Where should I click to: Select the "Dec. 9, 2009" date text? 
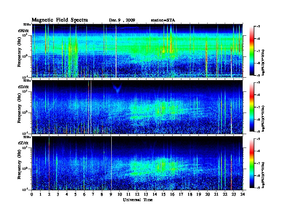[x=122, y=20]
